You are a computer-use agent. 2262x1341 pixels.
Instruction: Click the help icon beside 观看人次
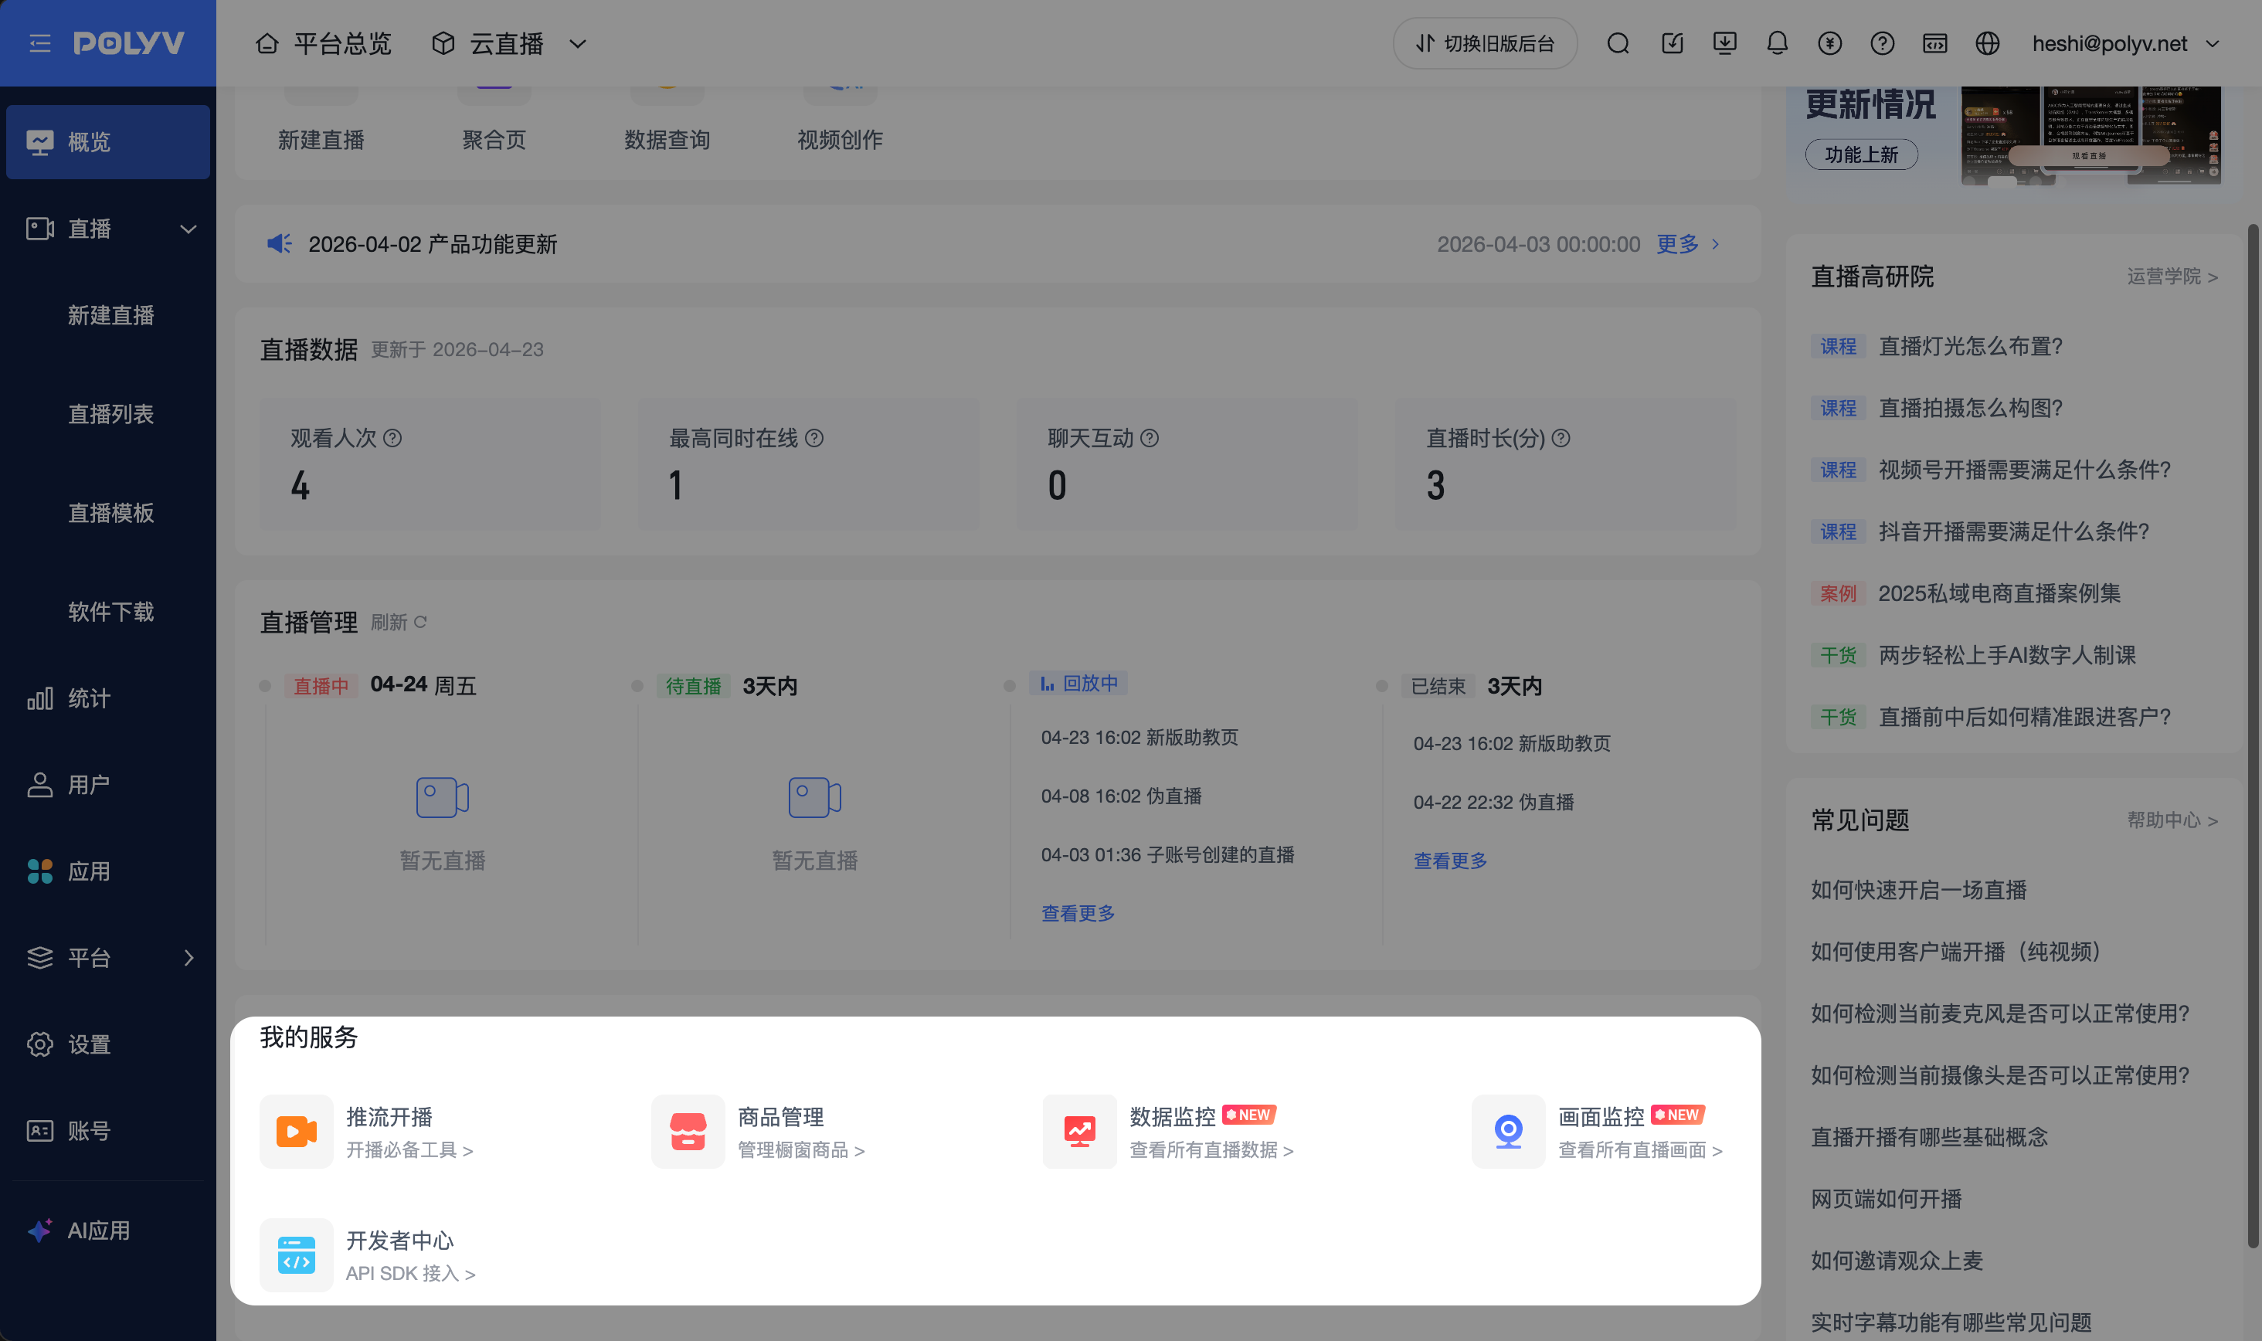pyautogui.click(x=392, y=438)
